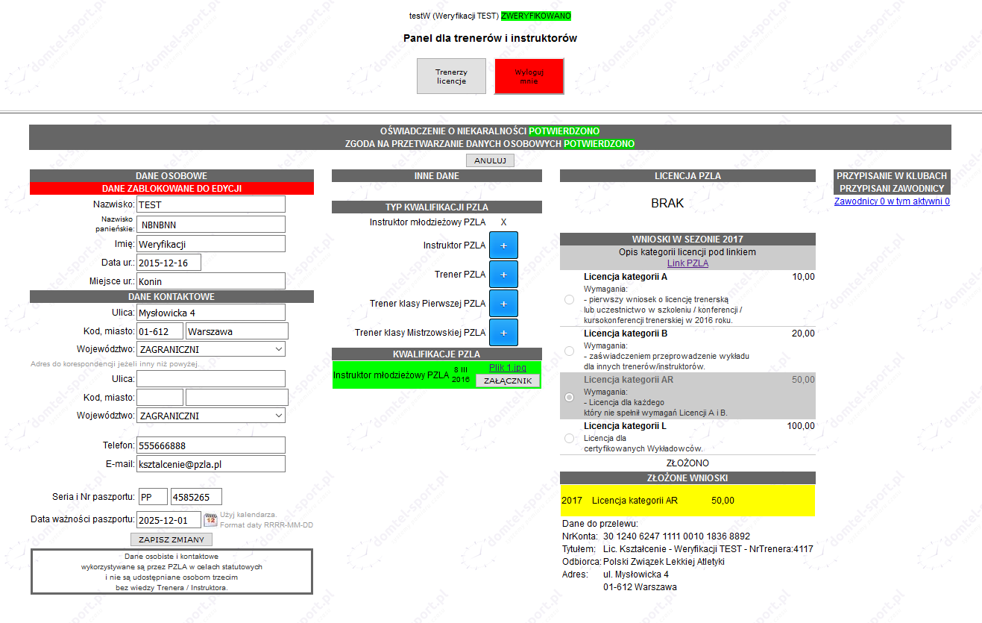Click the red Wyloguj mnie button
The image size is (982, 623).
[x=529, y=76]
